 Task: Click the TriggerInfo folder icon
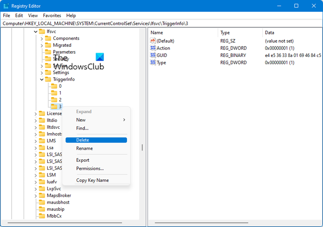click(48, 79)
